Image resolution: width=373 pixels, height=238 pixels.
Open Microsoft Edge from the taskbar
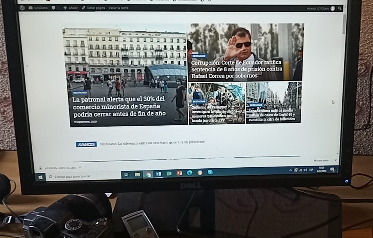(x=190, y=173)
